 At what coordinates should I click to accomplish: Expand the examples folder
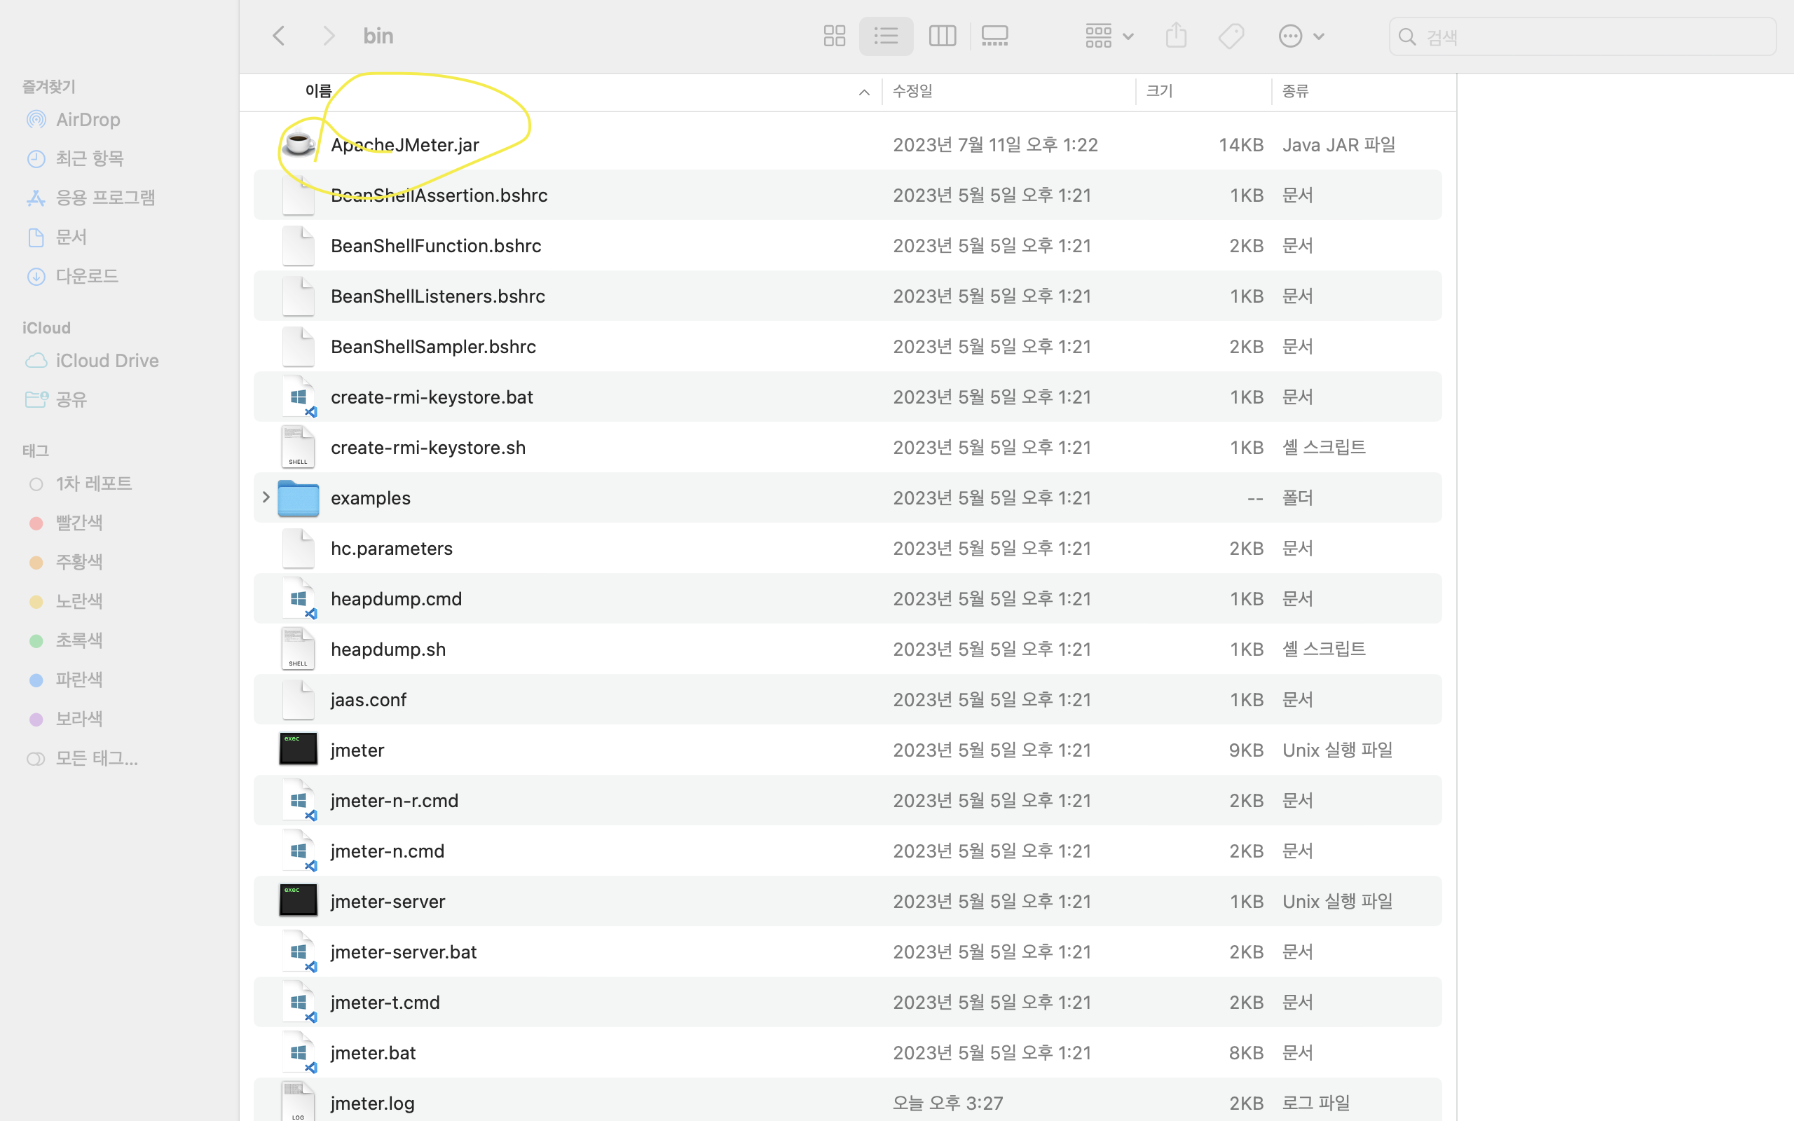pyautogui.click(x=266, y=497)
